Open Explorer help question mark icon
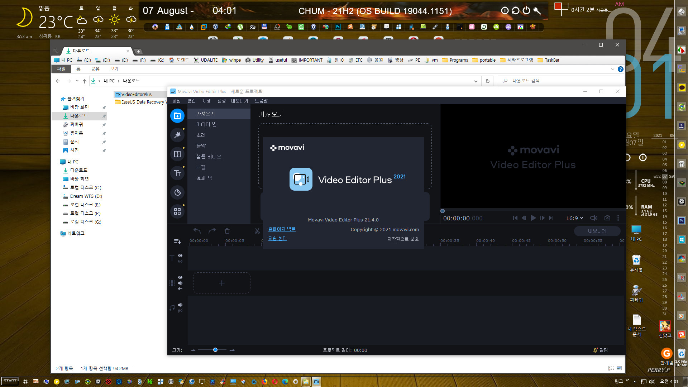The height and width of the screenshot is (387, 688). tap(621, 69)
